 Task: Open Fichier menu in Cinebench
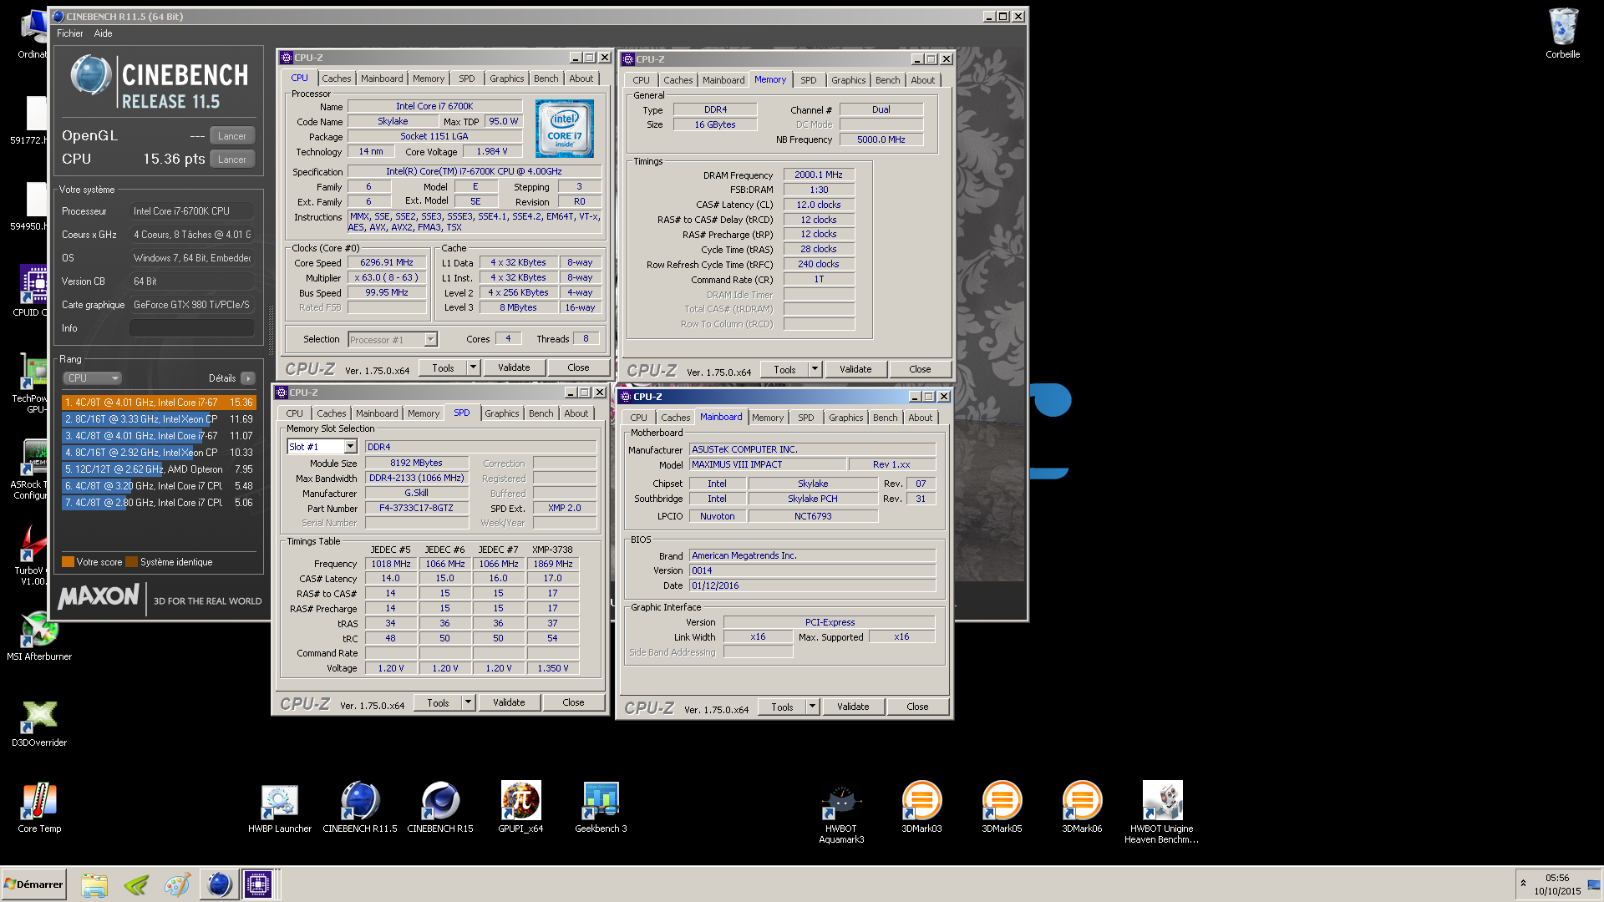point(70,33)
